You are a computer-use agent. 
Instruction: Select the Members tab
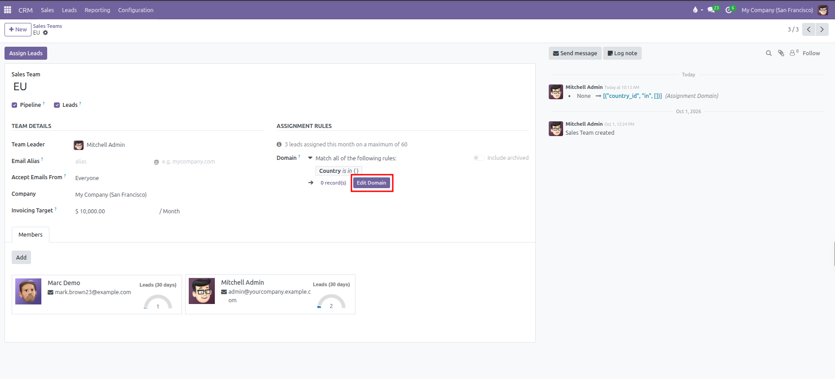(x=31, y=235)
